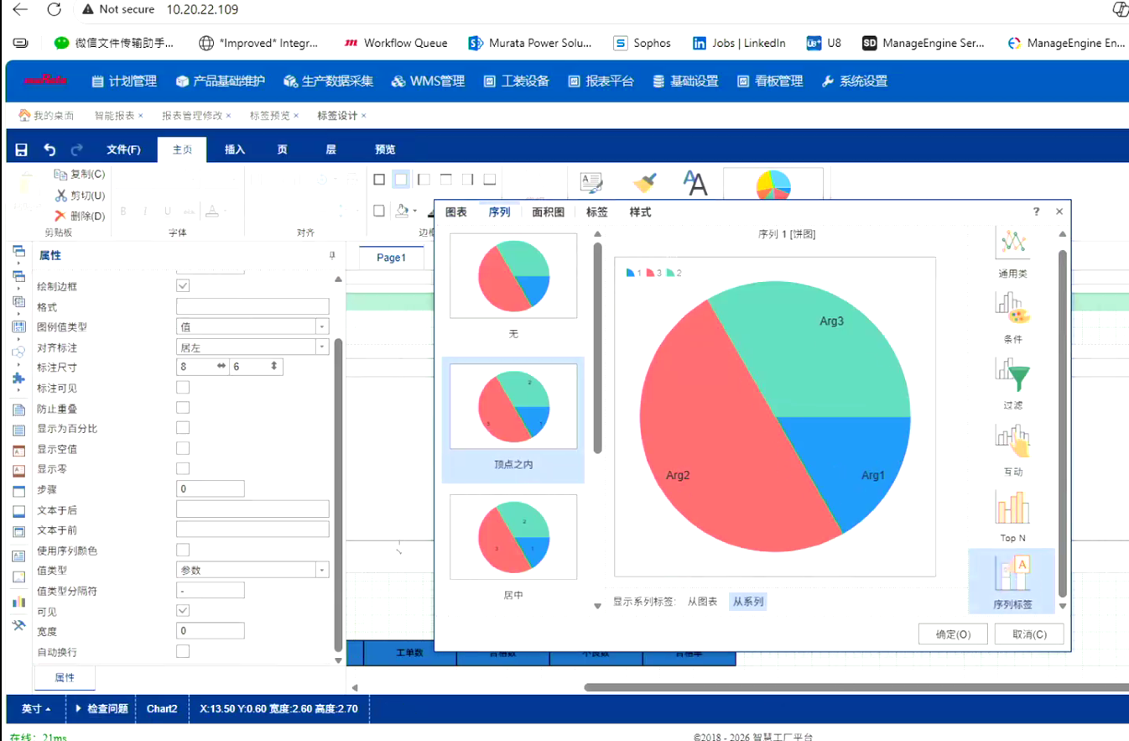1129x741 pixels.
Task: Click the 文本于前 input field
Action: 252,530
